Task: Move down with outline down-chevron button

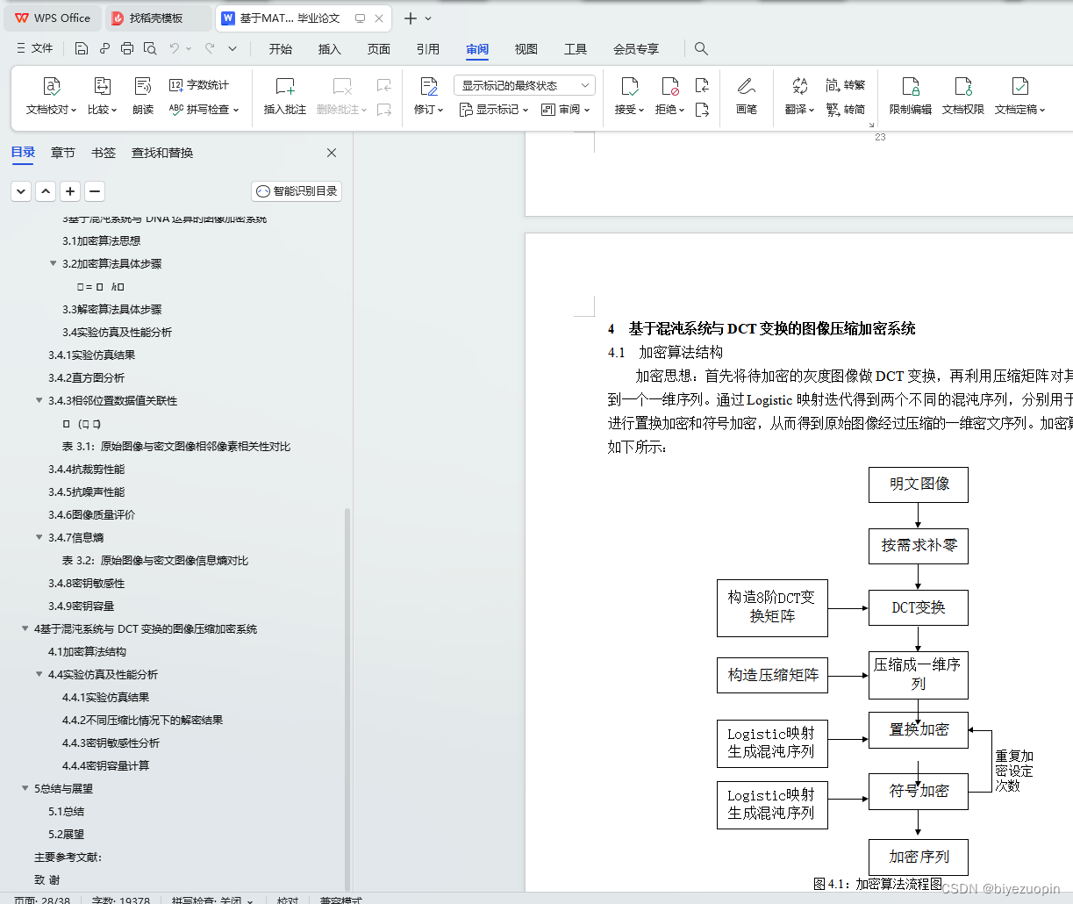Action: [21, 190]
